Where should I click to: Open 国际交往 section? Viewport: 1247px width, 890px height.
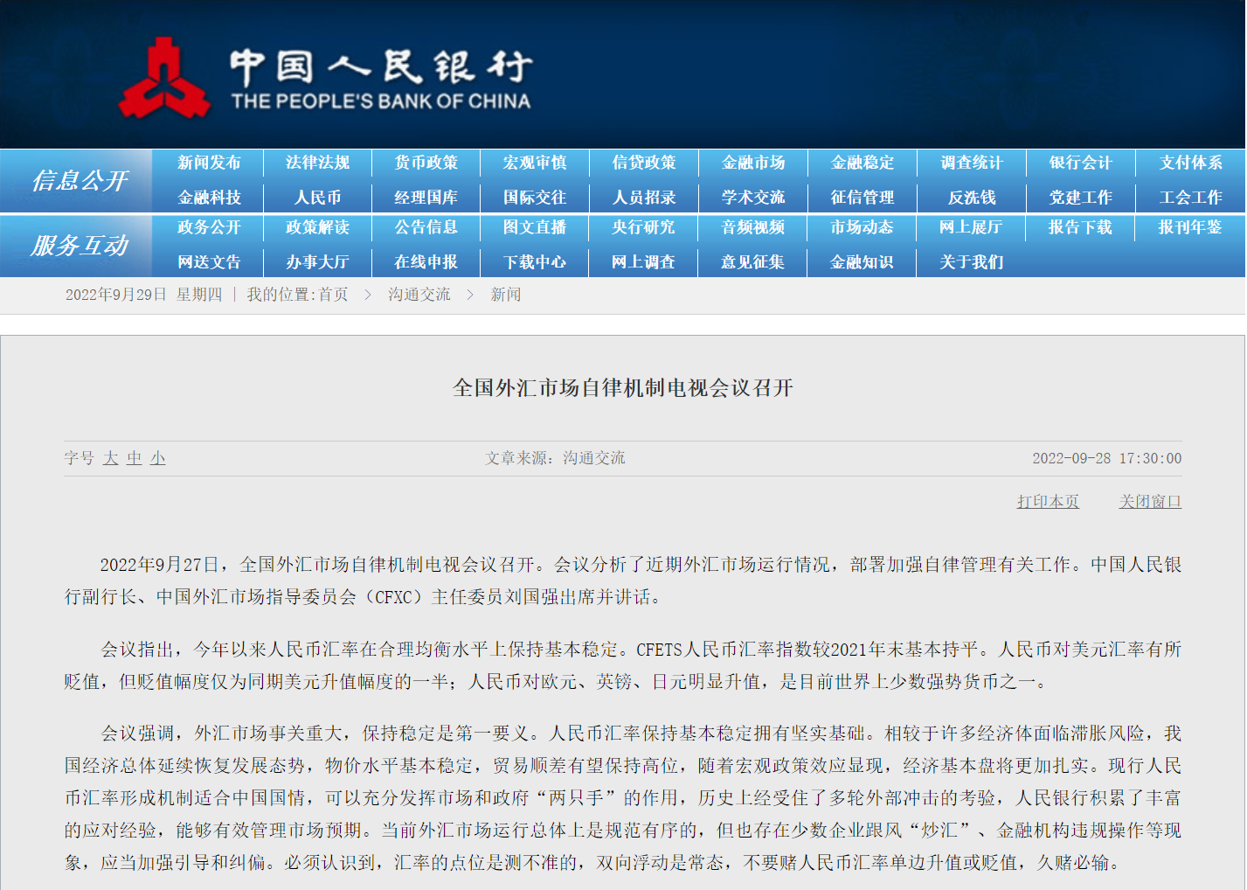click(535, 198)
